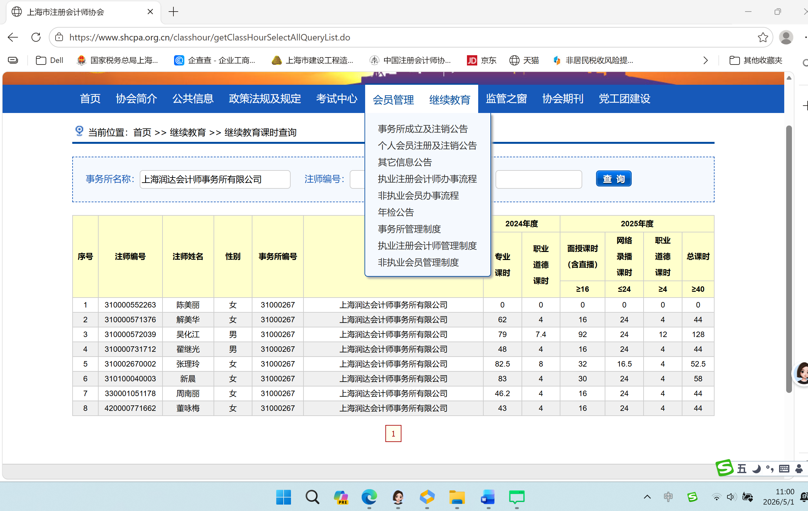Viewport: 808px width, 511px height.
Task: Open the browser profile avatar
Action: tap(786, 37)
